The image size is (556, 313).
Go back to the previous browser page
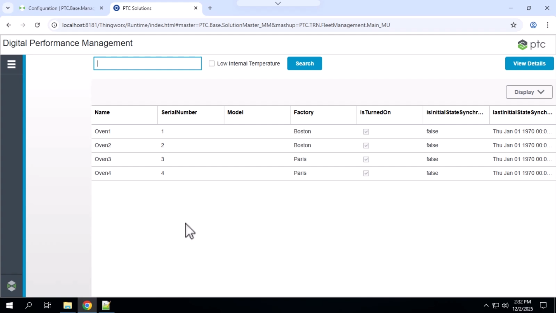[x=9, y=25]
